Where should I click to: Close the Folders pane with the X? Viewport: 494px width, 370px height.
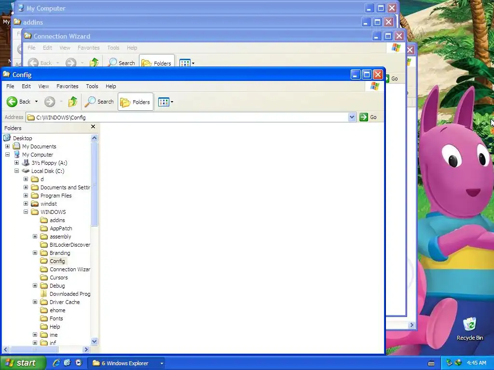[x=93, y=127]
